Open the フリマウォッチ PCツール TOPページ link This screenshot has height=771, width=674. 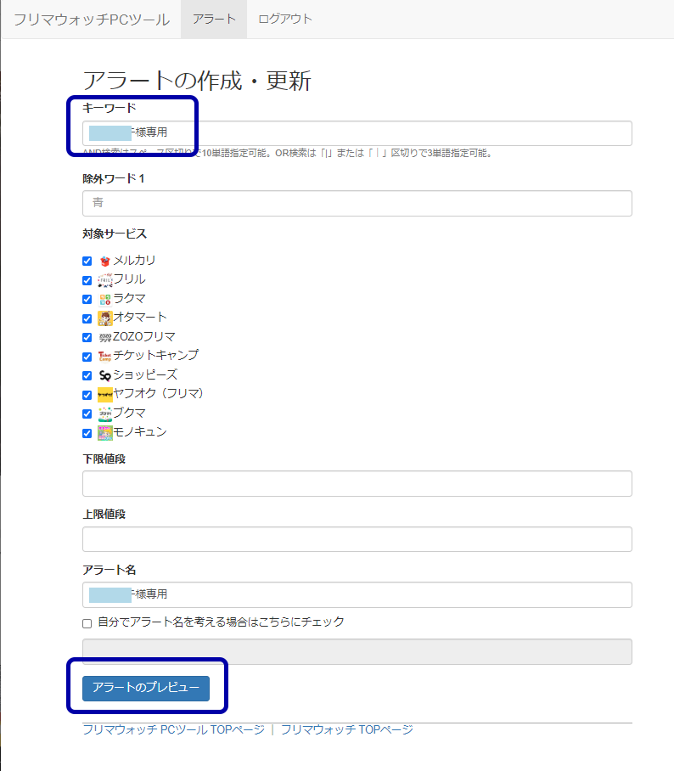click(173, 729)
